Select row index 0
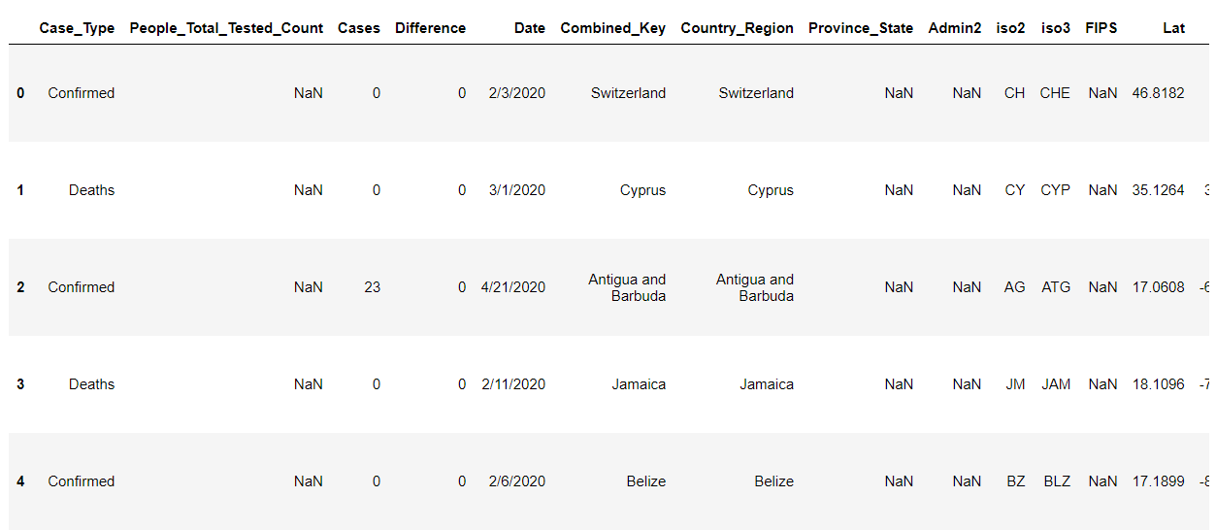1216x530 pixels. pyautogui.click(x=21, y=93)
